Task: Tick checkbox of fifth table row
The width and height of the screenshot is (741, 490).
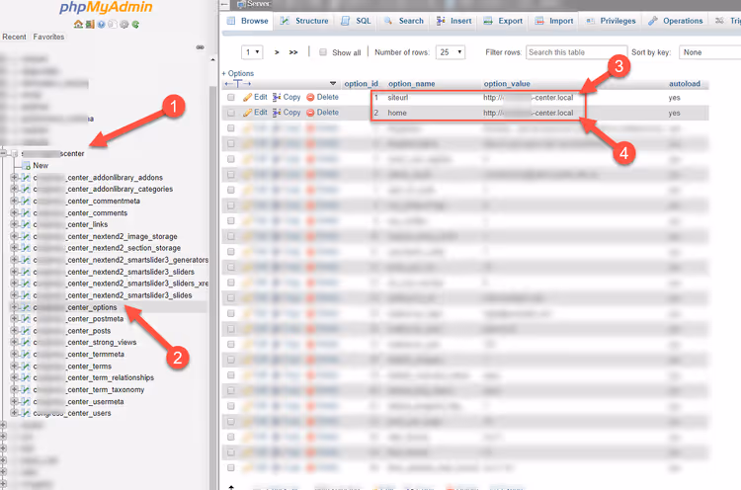Action: tap(230, 159)
